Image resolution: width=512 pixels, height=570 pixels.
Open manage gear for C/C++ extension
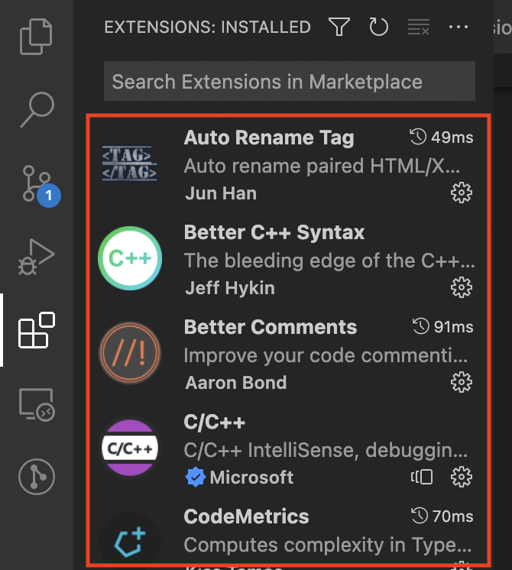coord(462,477)
